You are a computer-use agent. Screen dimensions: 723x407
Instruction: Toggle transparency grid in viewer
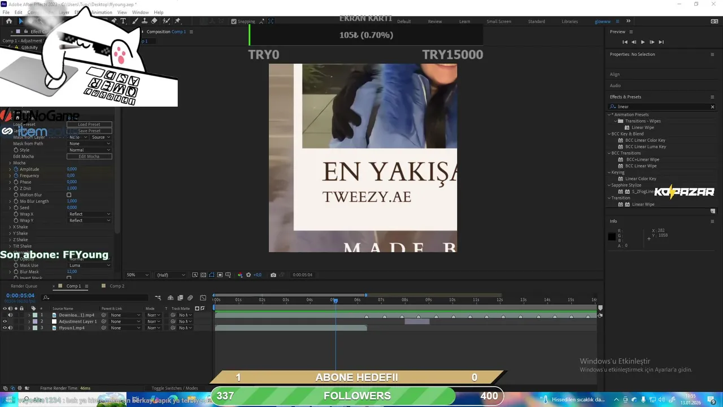pos(203,275)
